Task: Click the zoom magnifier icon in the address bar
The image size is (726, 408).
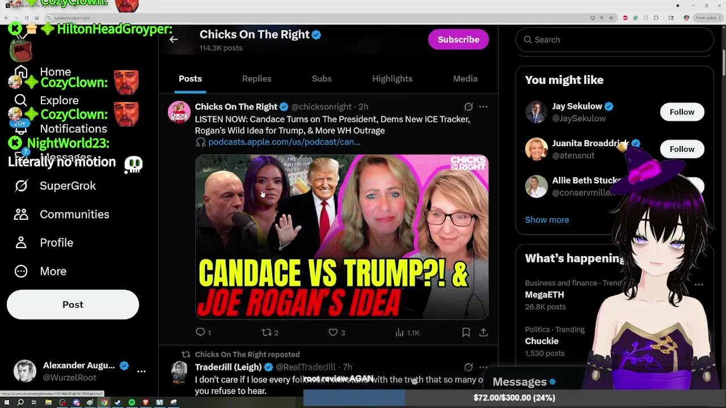Action: pyautogui.click(x=602, y=18)
